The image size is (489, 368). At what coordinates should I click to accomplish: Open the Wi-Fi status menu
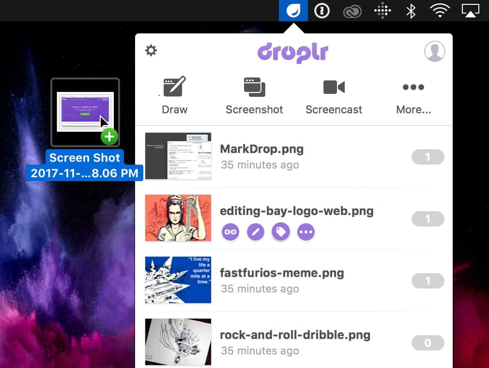(x=440, y=10)
